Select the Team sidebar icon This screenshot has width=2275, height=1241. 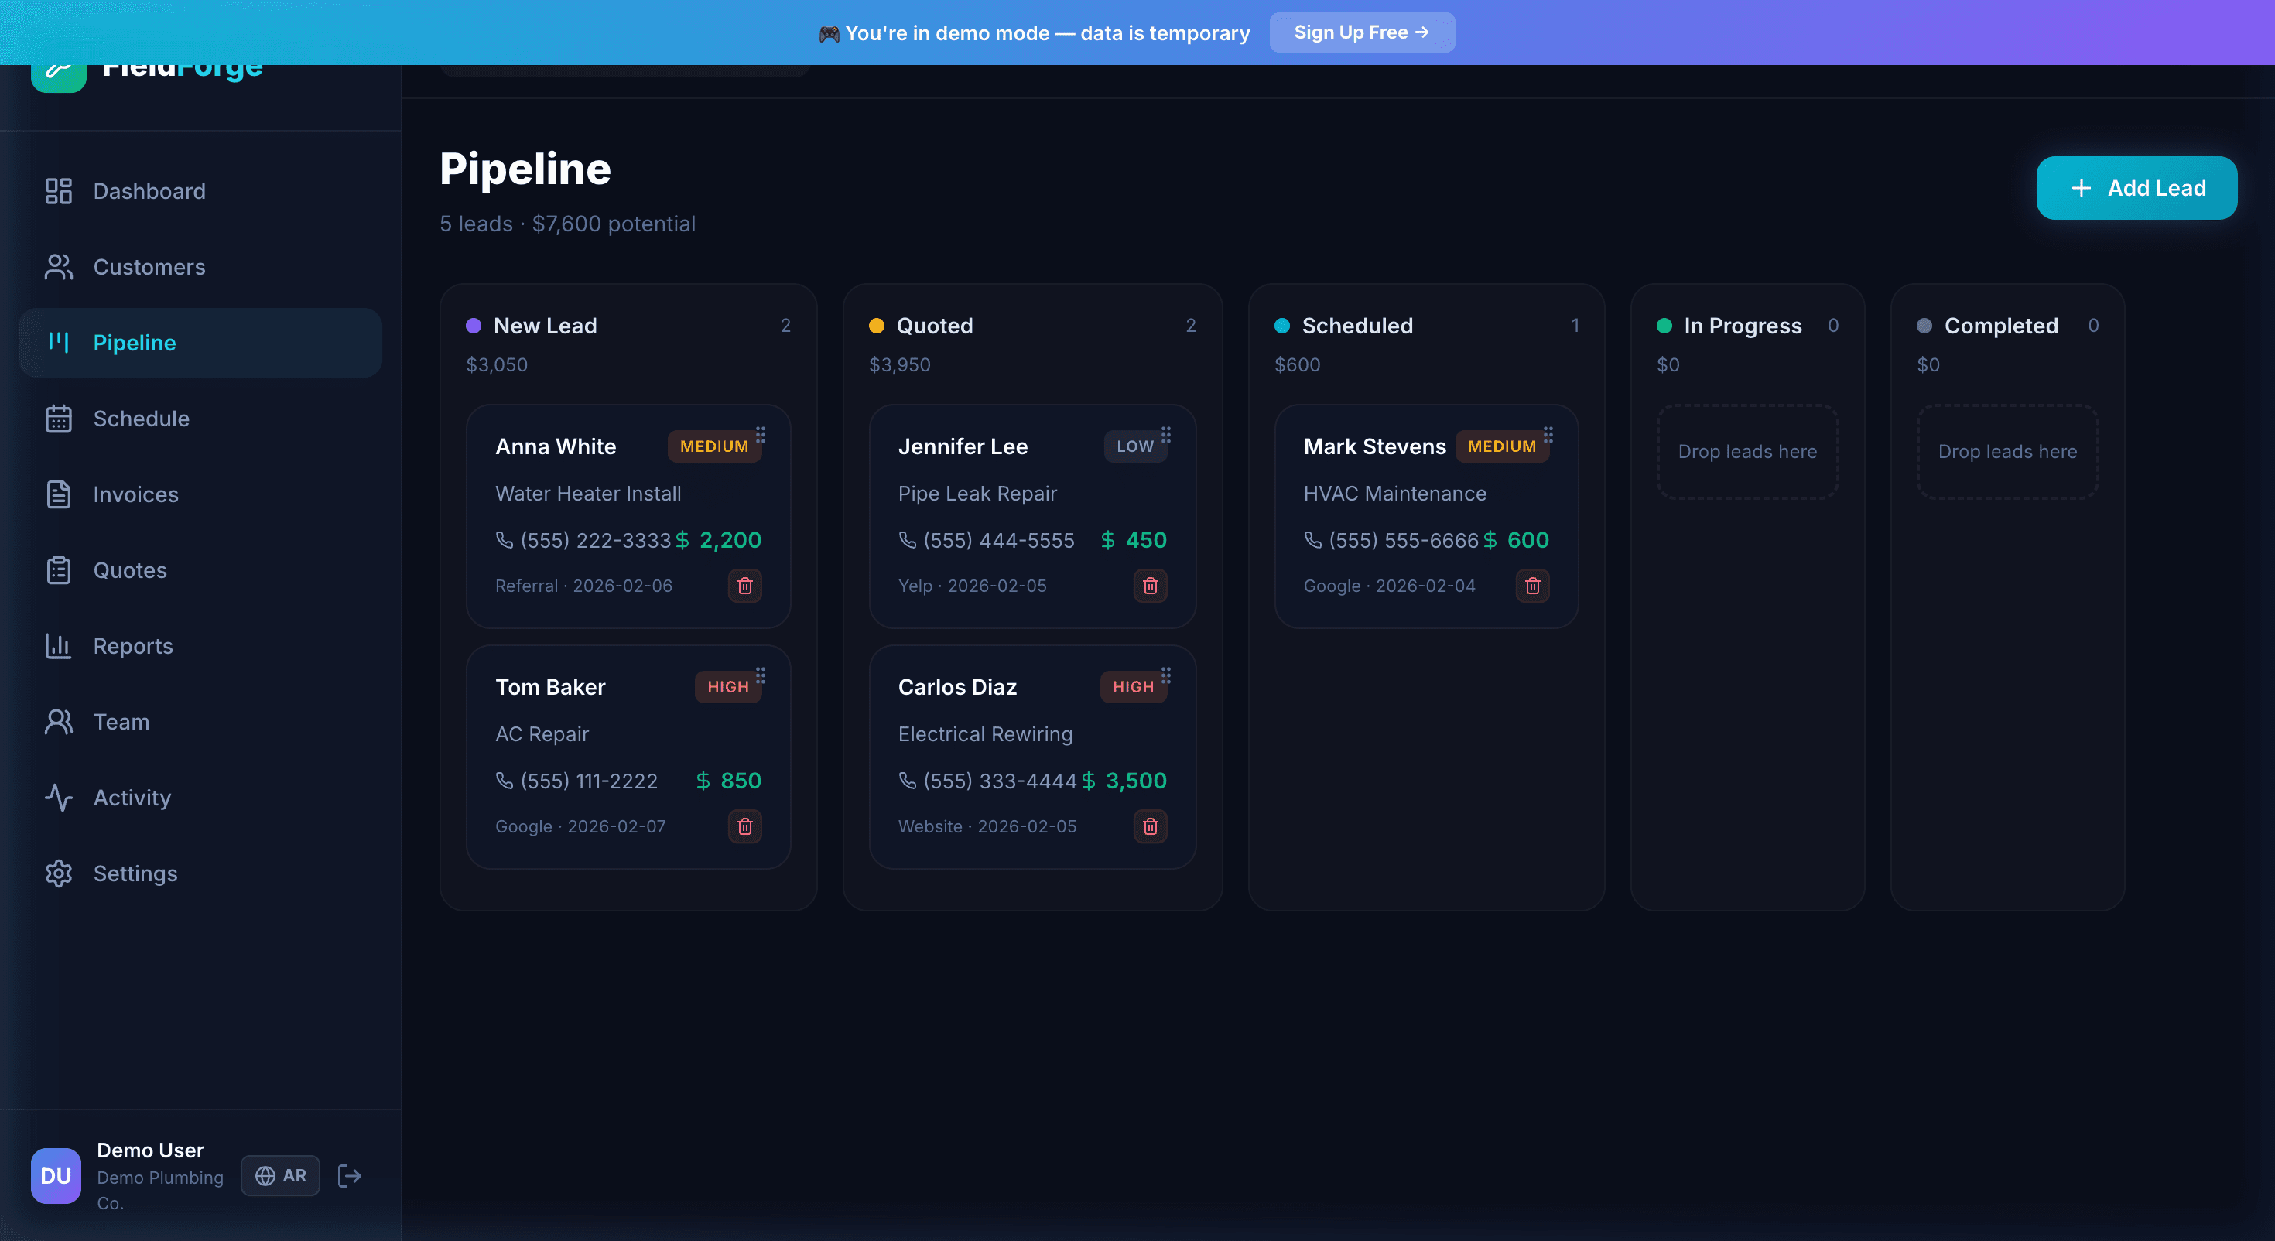(58, 721)
